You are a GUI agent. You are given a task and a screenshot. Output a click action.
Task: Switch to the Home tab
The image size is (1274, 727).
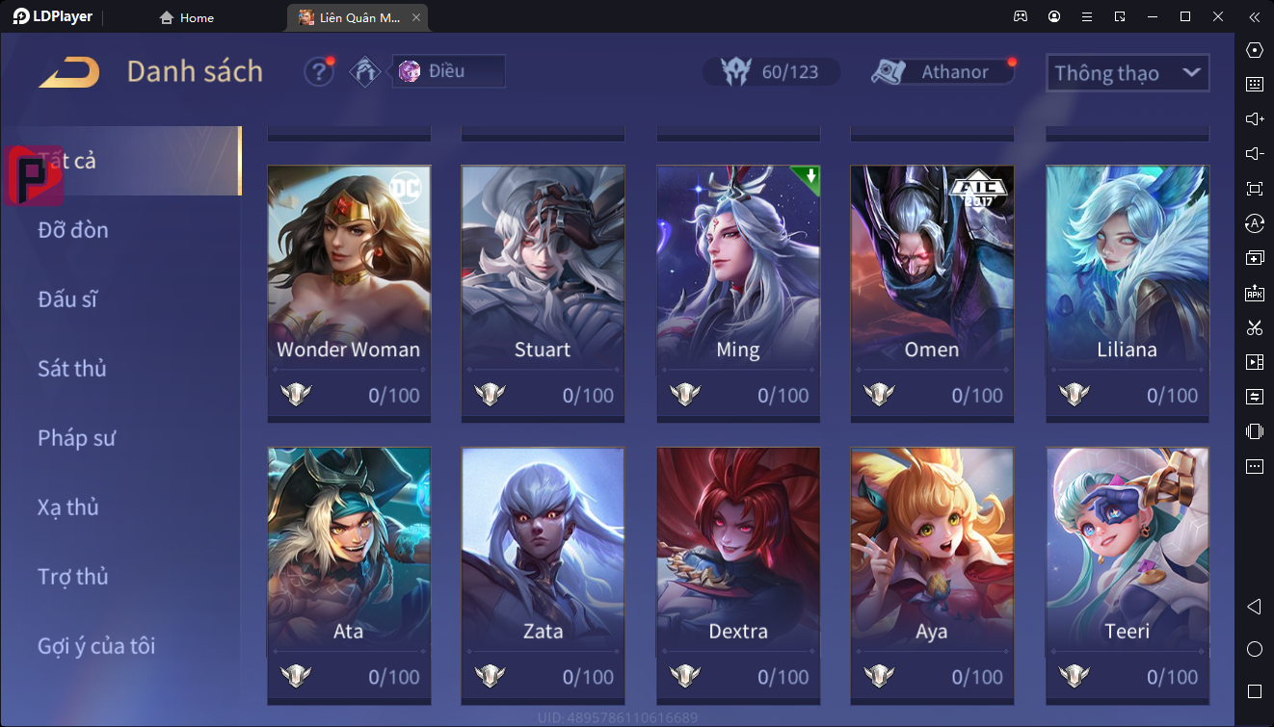[187, 17]
